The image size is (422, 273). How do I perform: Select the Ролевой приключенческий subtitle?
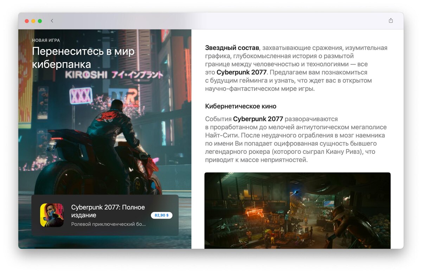[x=108, y=224]
